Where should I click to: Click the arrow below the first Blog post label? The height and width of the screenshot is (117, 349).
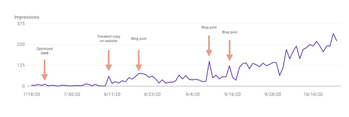pyautogui.click(x=139, y=61)
